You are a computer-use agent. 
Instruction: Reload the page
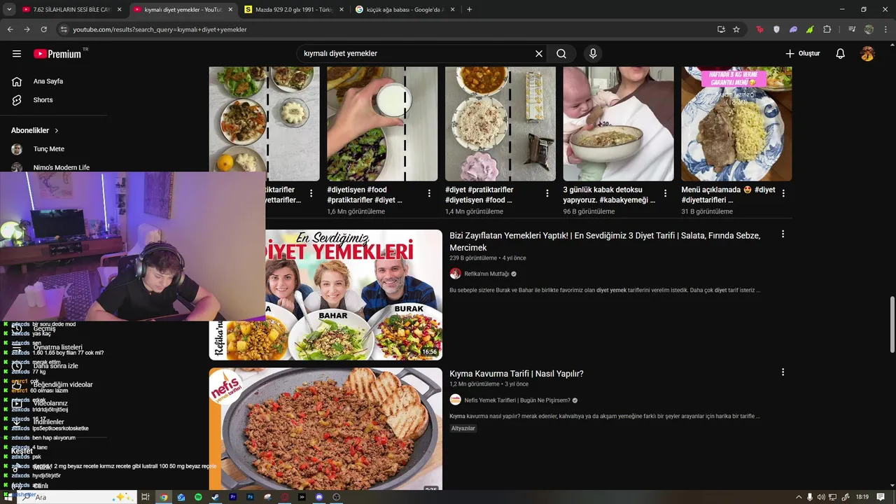(43, 29)
